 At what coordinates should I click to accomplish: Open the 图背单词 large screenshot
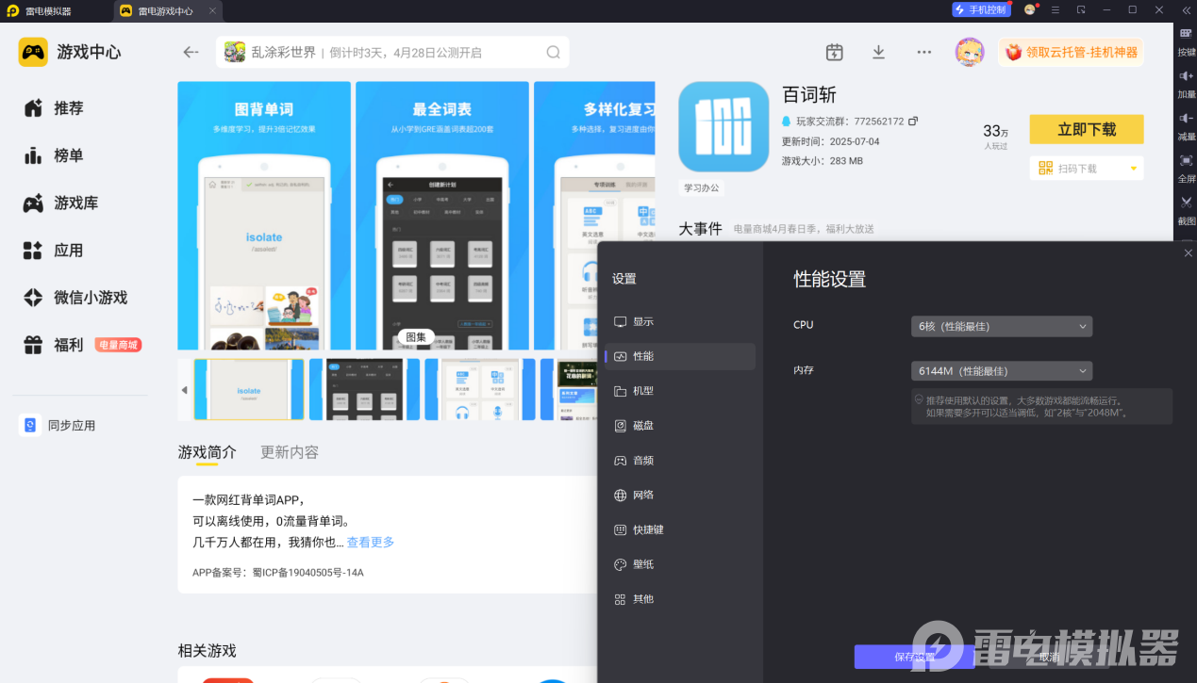point(264,216)
